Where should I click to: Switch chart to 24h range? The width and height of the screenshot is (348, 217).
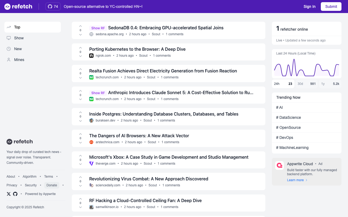click(283, 84)
